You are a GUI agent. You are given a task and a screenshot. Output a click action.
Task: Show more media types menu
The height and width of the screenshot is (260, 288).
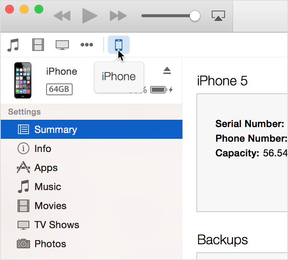pos(87,45)
